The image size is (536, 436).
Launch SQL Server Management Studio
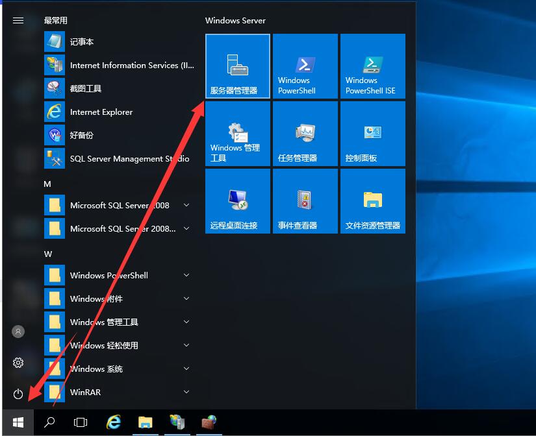point(120,158)
